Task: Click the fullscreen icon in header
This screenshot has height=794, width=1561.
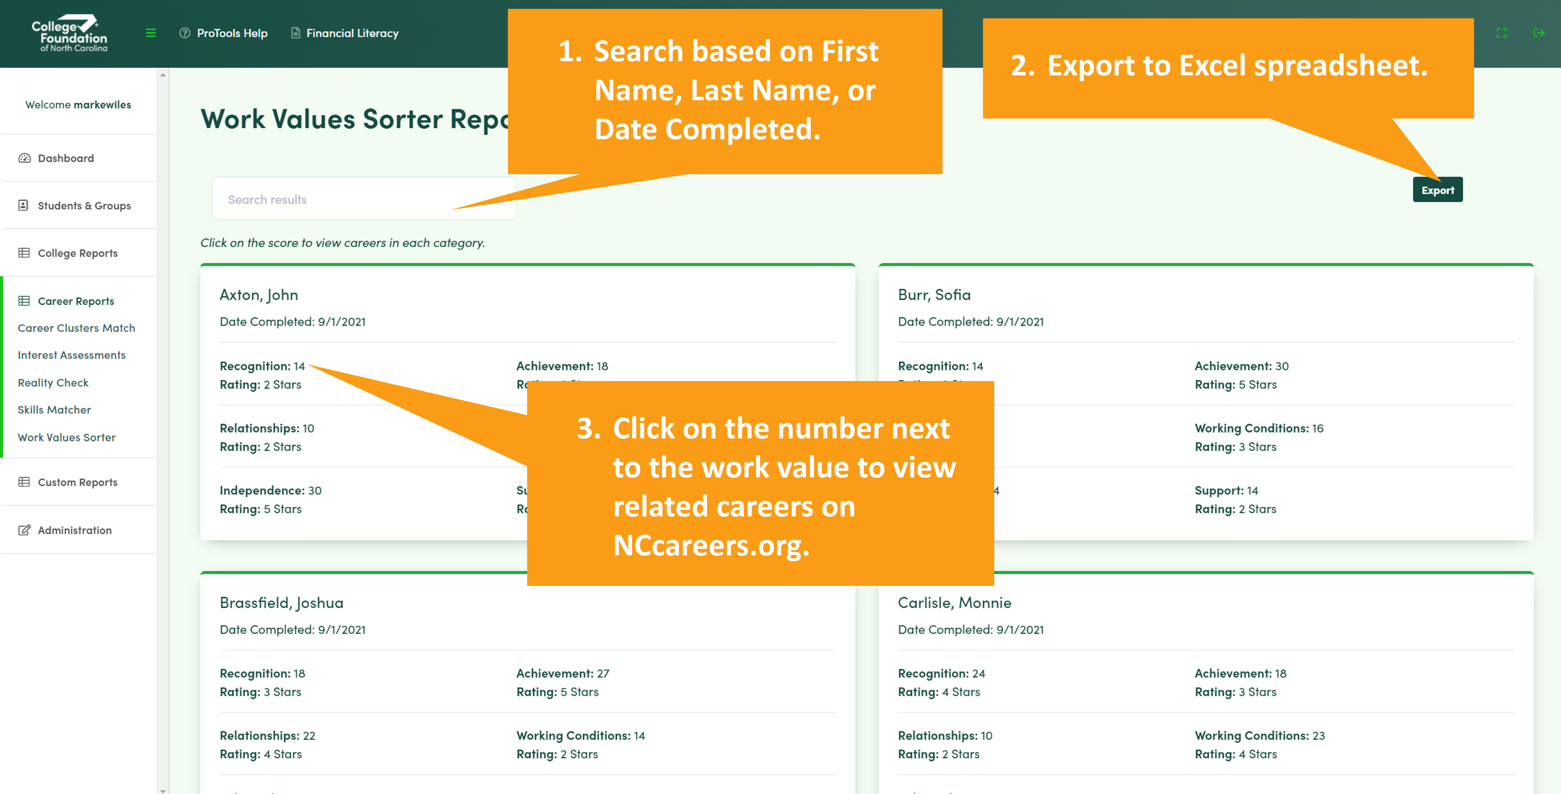Action: [x=1502, y=33]
